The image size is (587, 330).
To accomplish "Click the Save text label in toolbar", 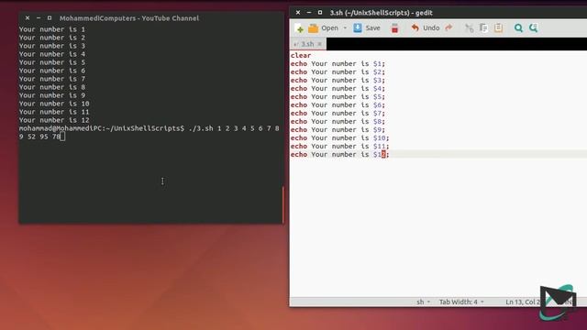I will coord(372,28).
